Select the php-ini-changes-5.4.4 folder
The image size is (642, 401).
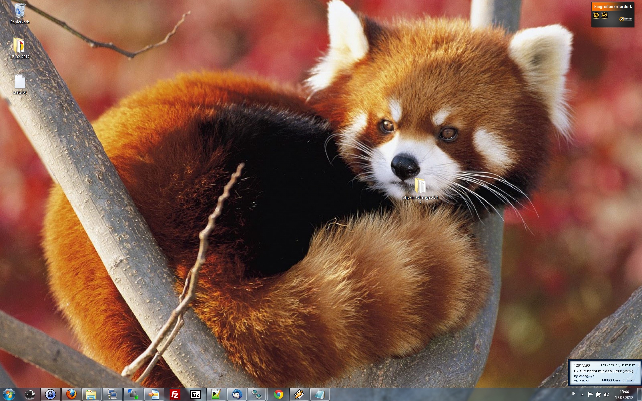(x=420, y=186)
